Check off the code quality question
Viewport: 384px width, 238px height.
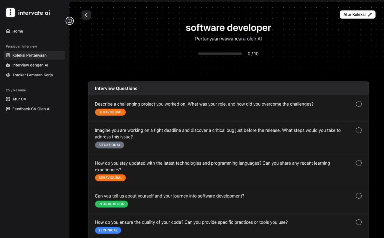pos(359,222)
